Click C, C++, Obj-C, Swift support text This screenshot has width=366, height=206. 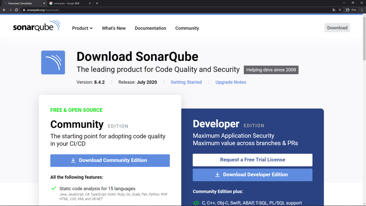point(252,203)
